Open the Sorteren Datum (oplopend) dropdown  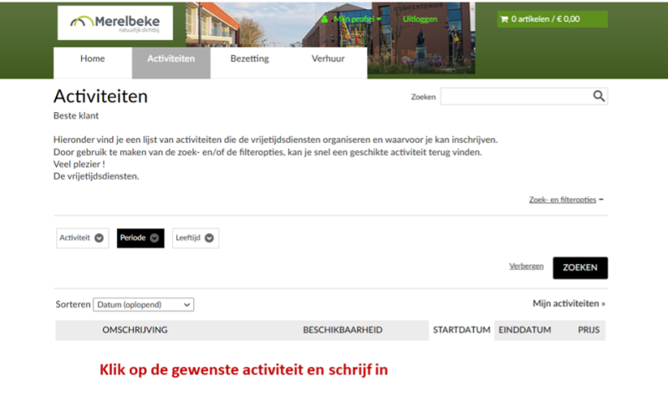point(144,304)
